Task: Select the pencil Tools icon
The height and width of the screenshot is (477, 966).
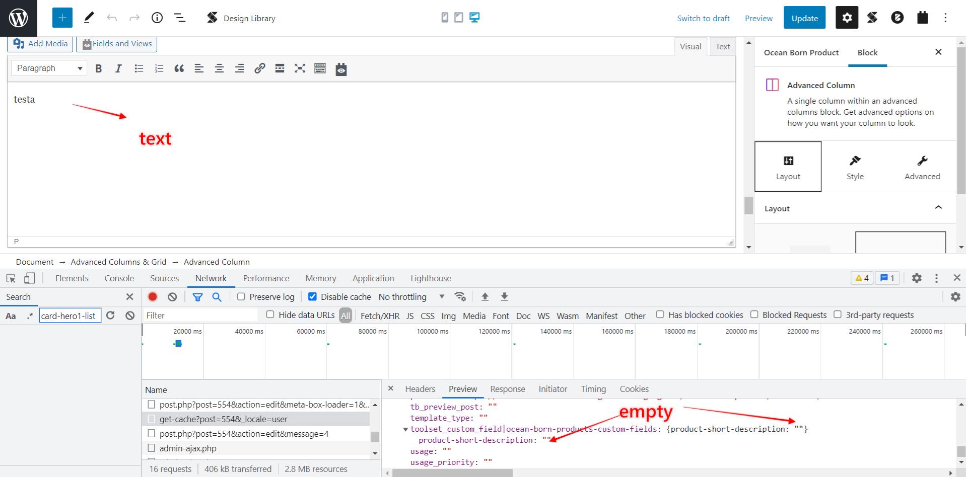Action: [89, 18]
